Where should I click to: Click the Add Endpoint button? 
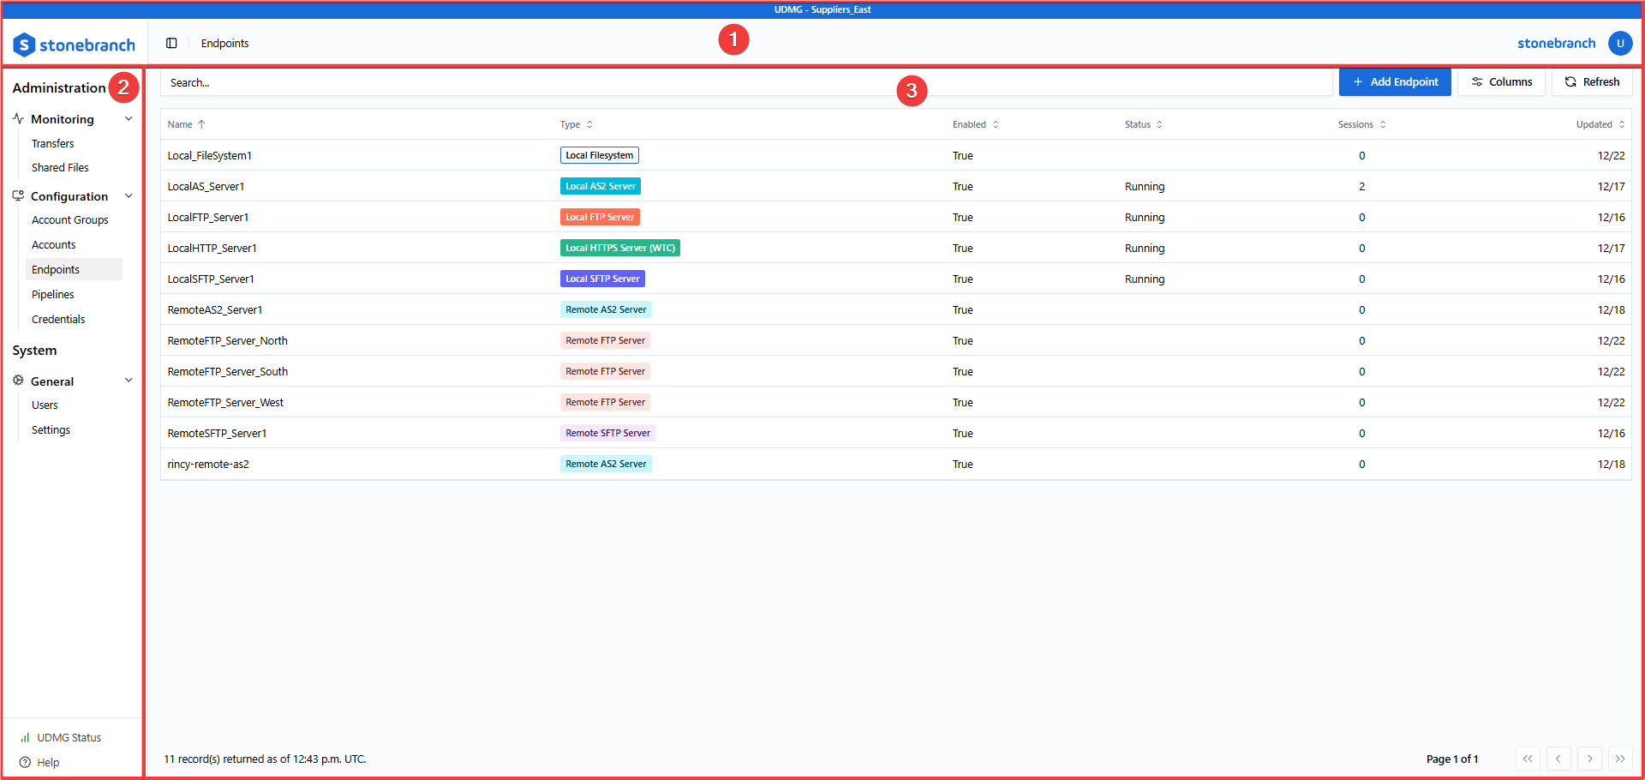point(1395,81)
